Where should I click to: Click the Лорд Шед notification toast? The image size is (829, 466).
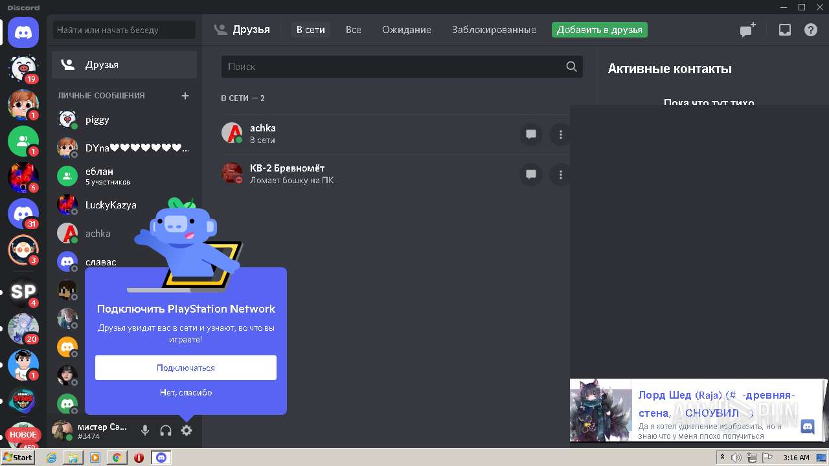click(x=697, y=410)
